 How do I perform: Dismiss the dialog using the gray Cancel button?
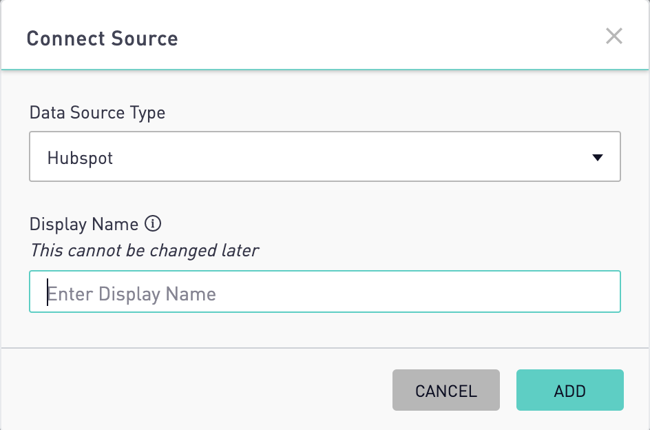pos(446,390)
